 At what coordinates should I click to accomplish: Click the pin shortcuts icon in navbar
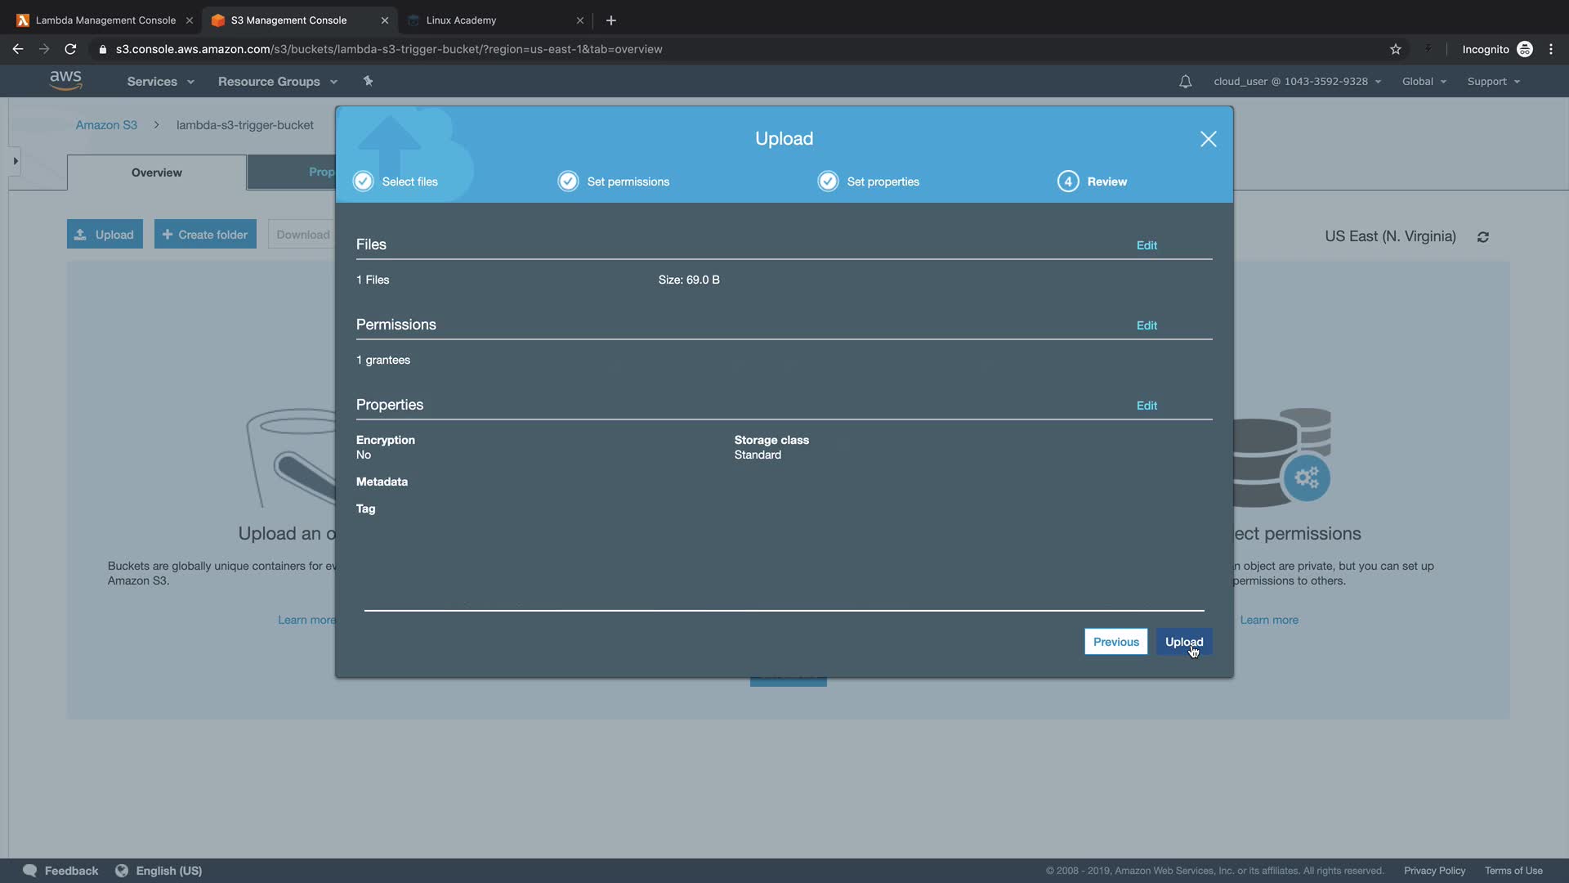click(368, 81)
